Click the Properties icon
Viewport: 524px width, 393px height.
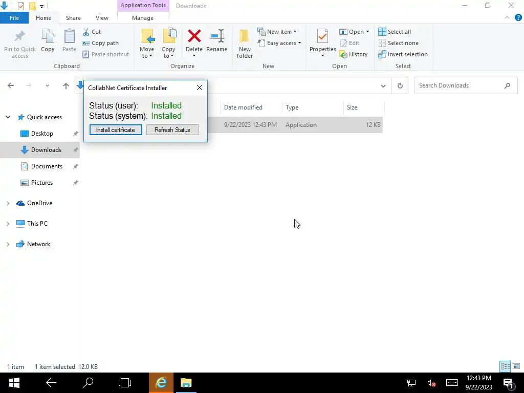point(322,36)
